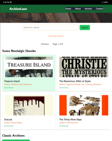This screenshot has width=112, height=141.
Task: Open the Home nav link
Action: 68,9
